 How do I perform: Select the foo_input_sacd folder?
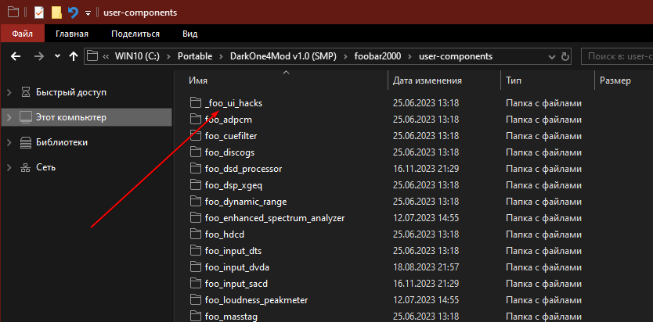(236, 284)
